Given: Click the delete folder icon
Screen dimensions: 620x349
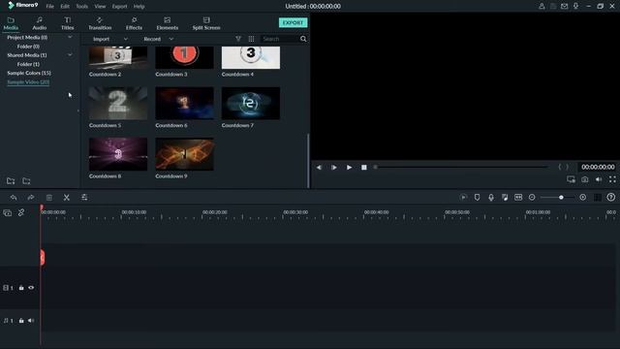Looking at the screenshot, I should point(26,181).
